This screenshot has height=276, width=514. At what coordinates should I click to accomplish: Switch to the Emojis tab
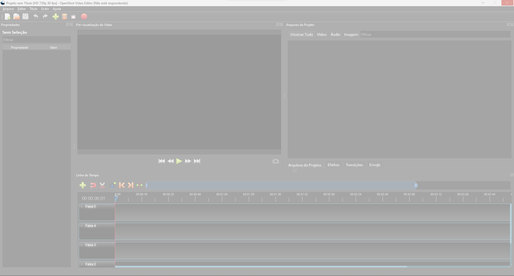pos(375,165)
